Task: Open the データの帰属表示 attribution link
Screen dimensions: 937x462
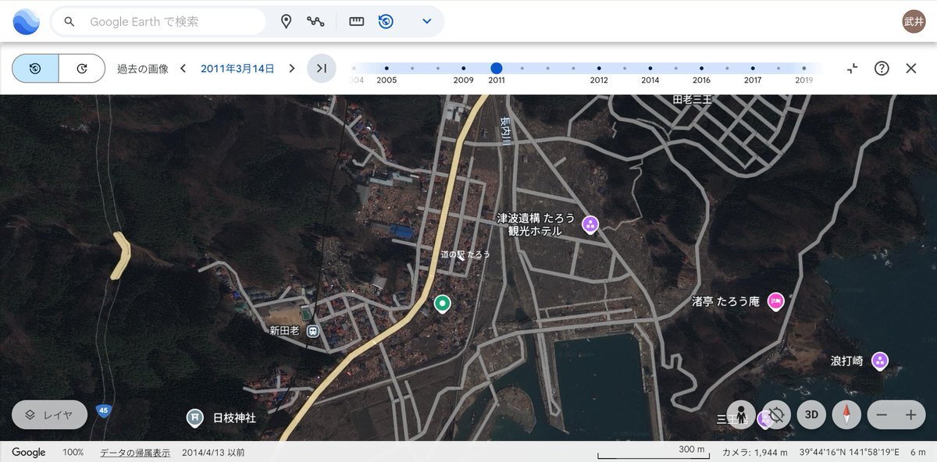Action: [x=135, y=453]
